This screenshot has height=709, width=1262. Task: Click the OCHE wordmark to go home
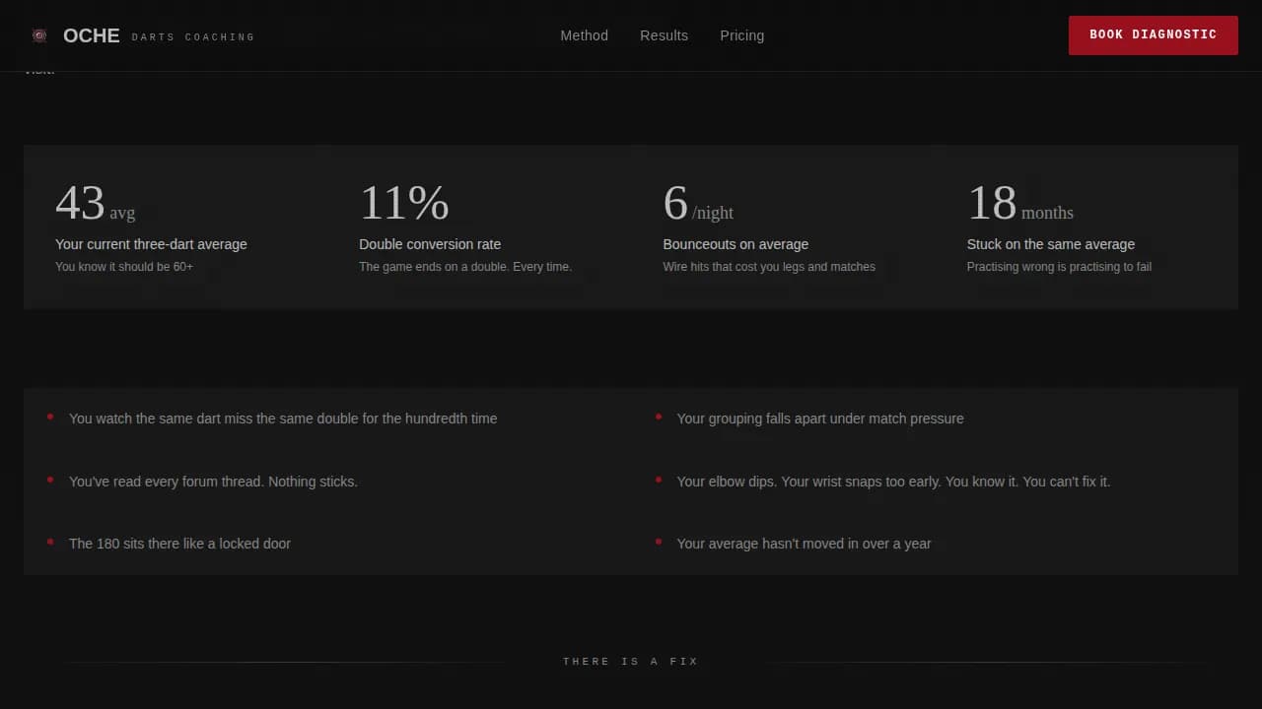[x=92, y=35]
